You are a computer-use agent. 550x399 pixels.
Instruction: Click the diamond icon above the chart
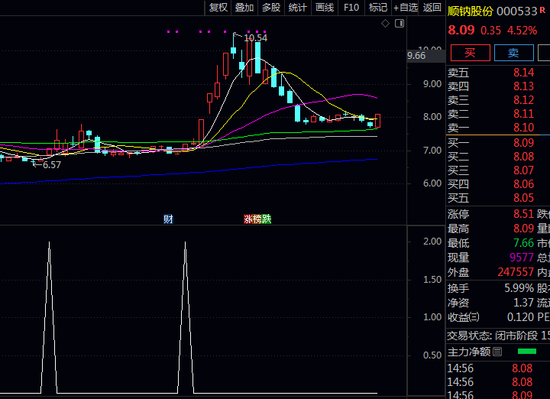point(386,24)
